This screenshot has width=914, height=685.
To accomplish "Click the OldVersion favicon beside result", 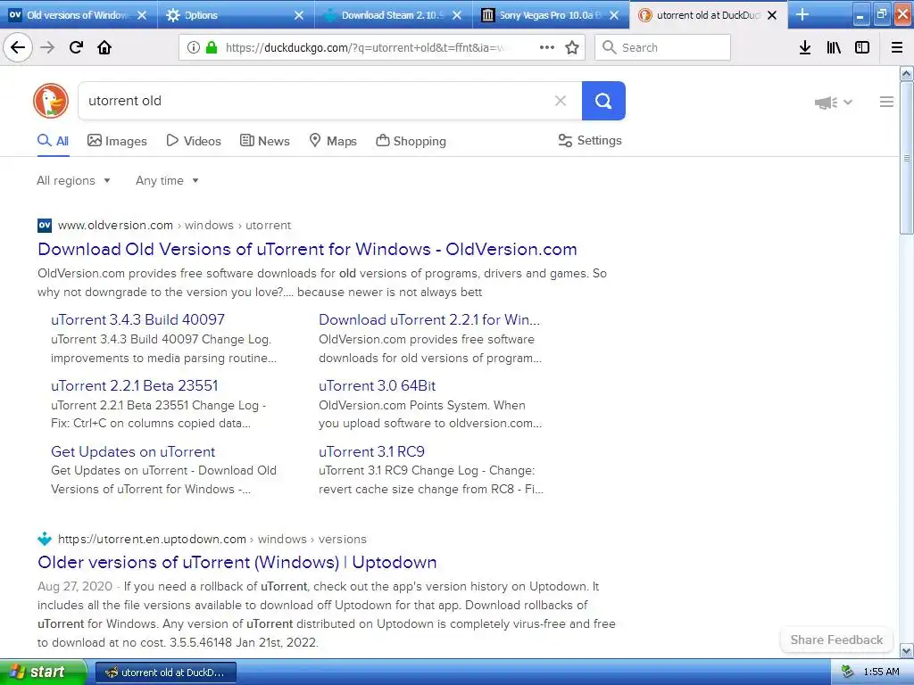I will [x=45, y=226].
